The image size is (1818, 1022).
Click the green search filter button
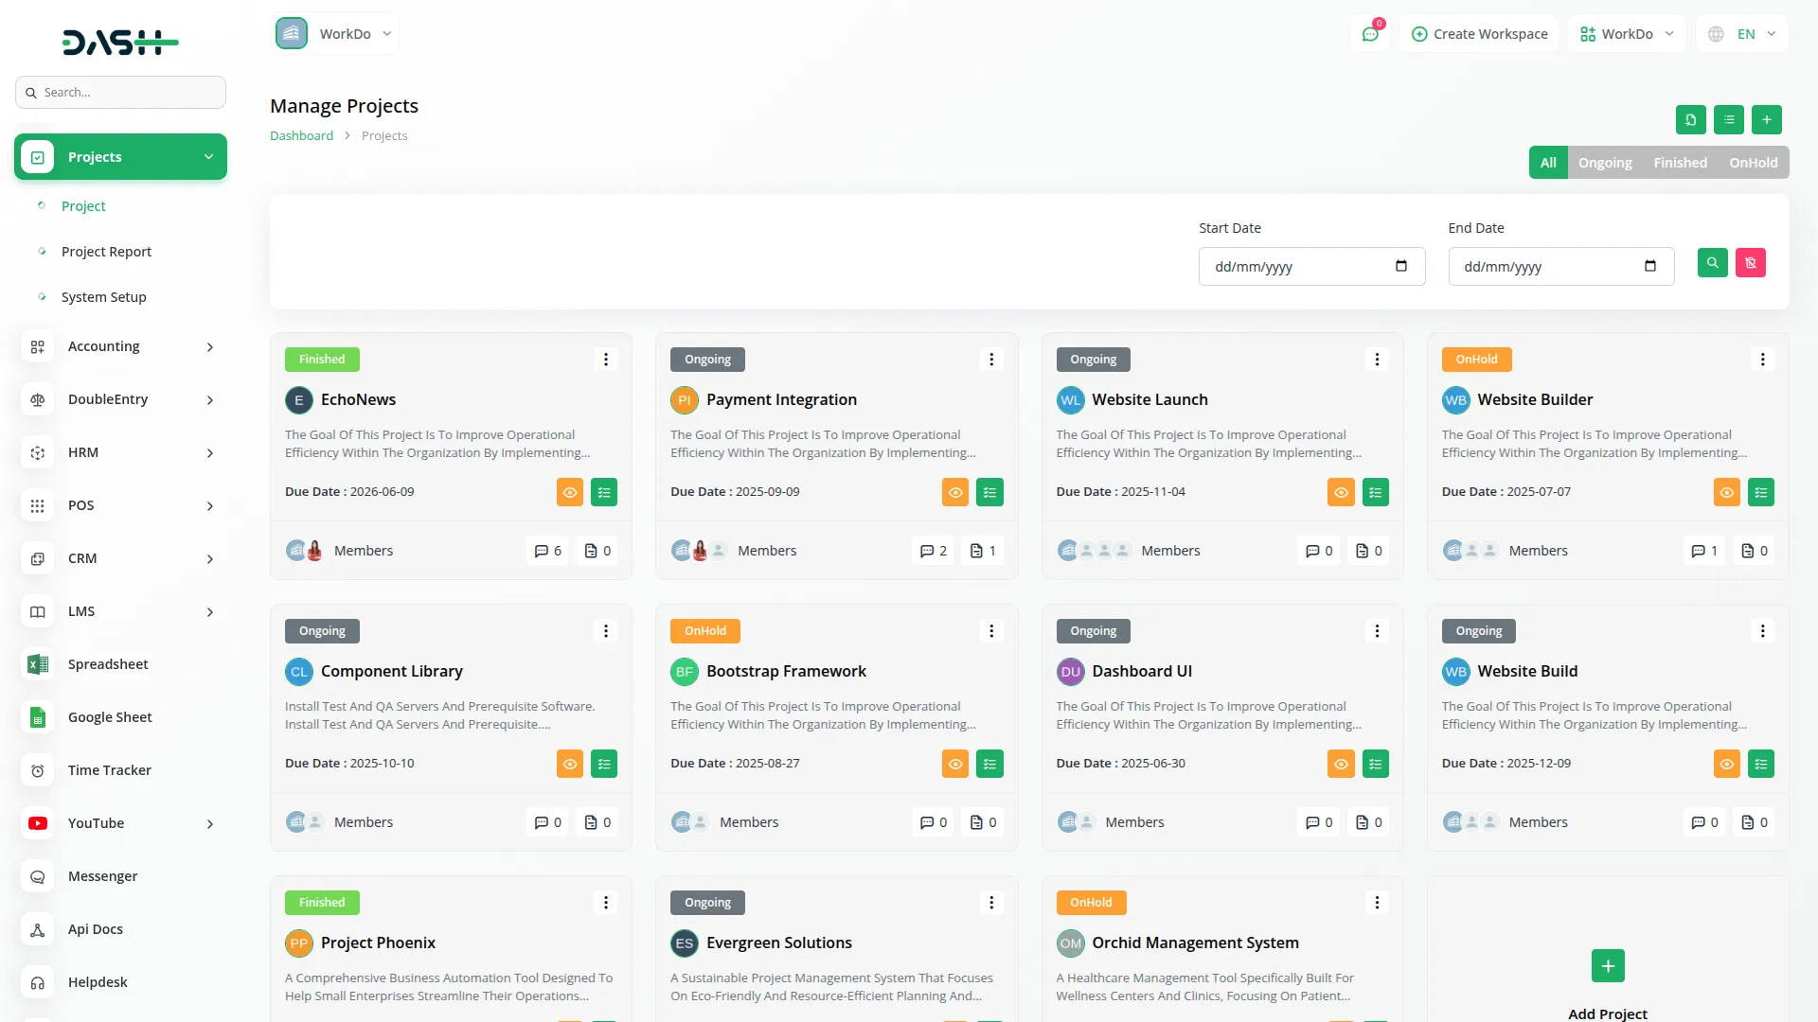point(1712,263)
